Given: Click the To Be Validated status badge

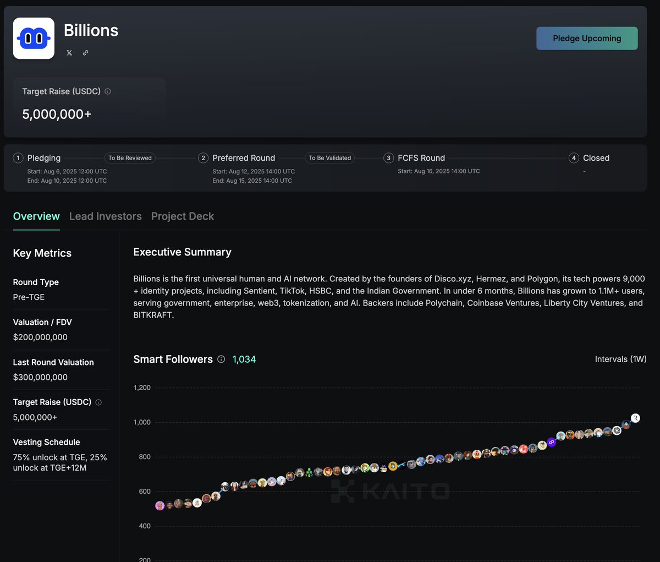Looking at the screenshot, I should pos(329,158).
